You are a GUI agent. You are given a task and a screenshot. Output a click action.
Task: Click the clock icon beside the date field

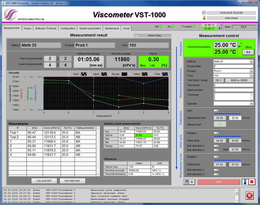point(204,13)
